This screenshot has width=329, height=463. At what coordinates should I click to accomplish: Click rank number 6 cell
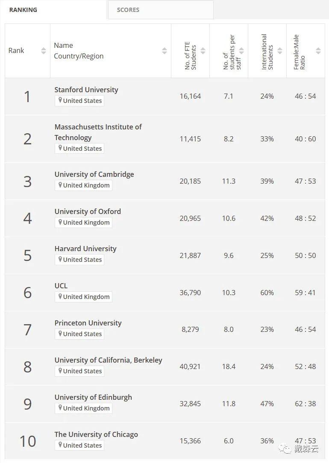pyautogui.click(x=27, y=293)
